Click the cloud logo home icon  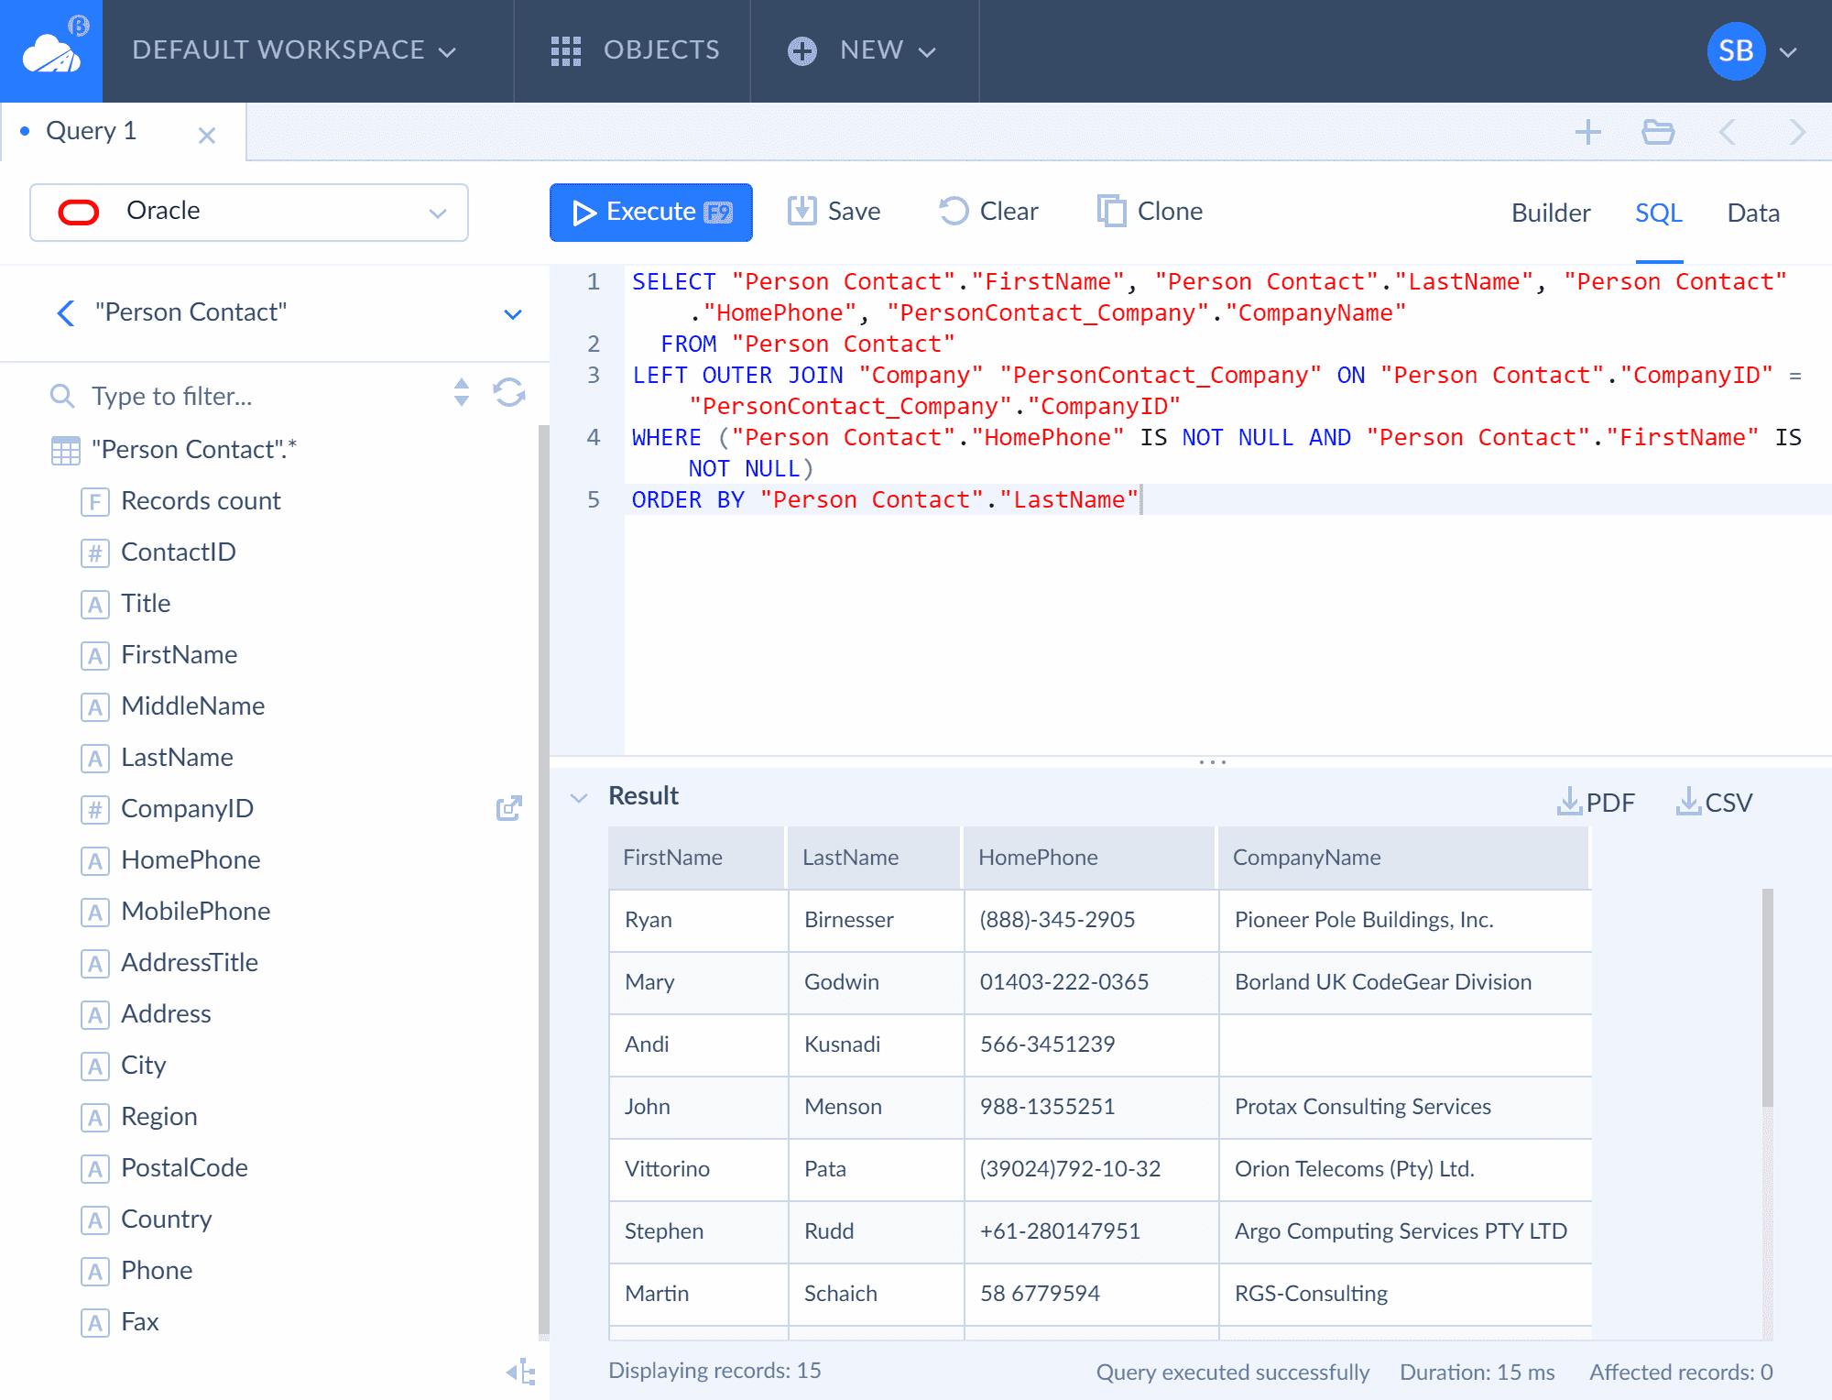51,51
